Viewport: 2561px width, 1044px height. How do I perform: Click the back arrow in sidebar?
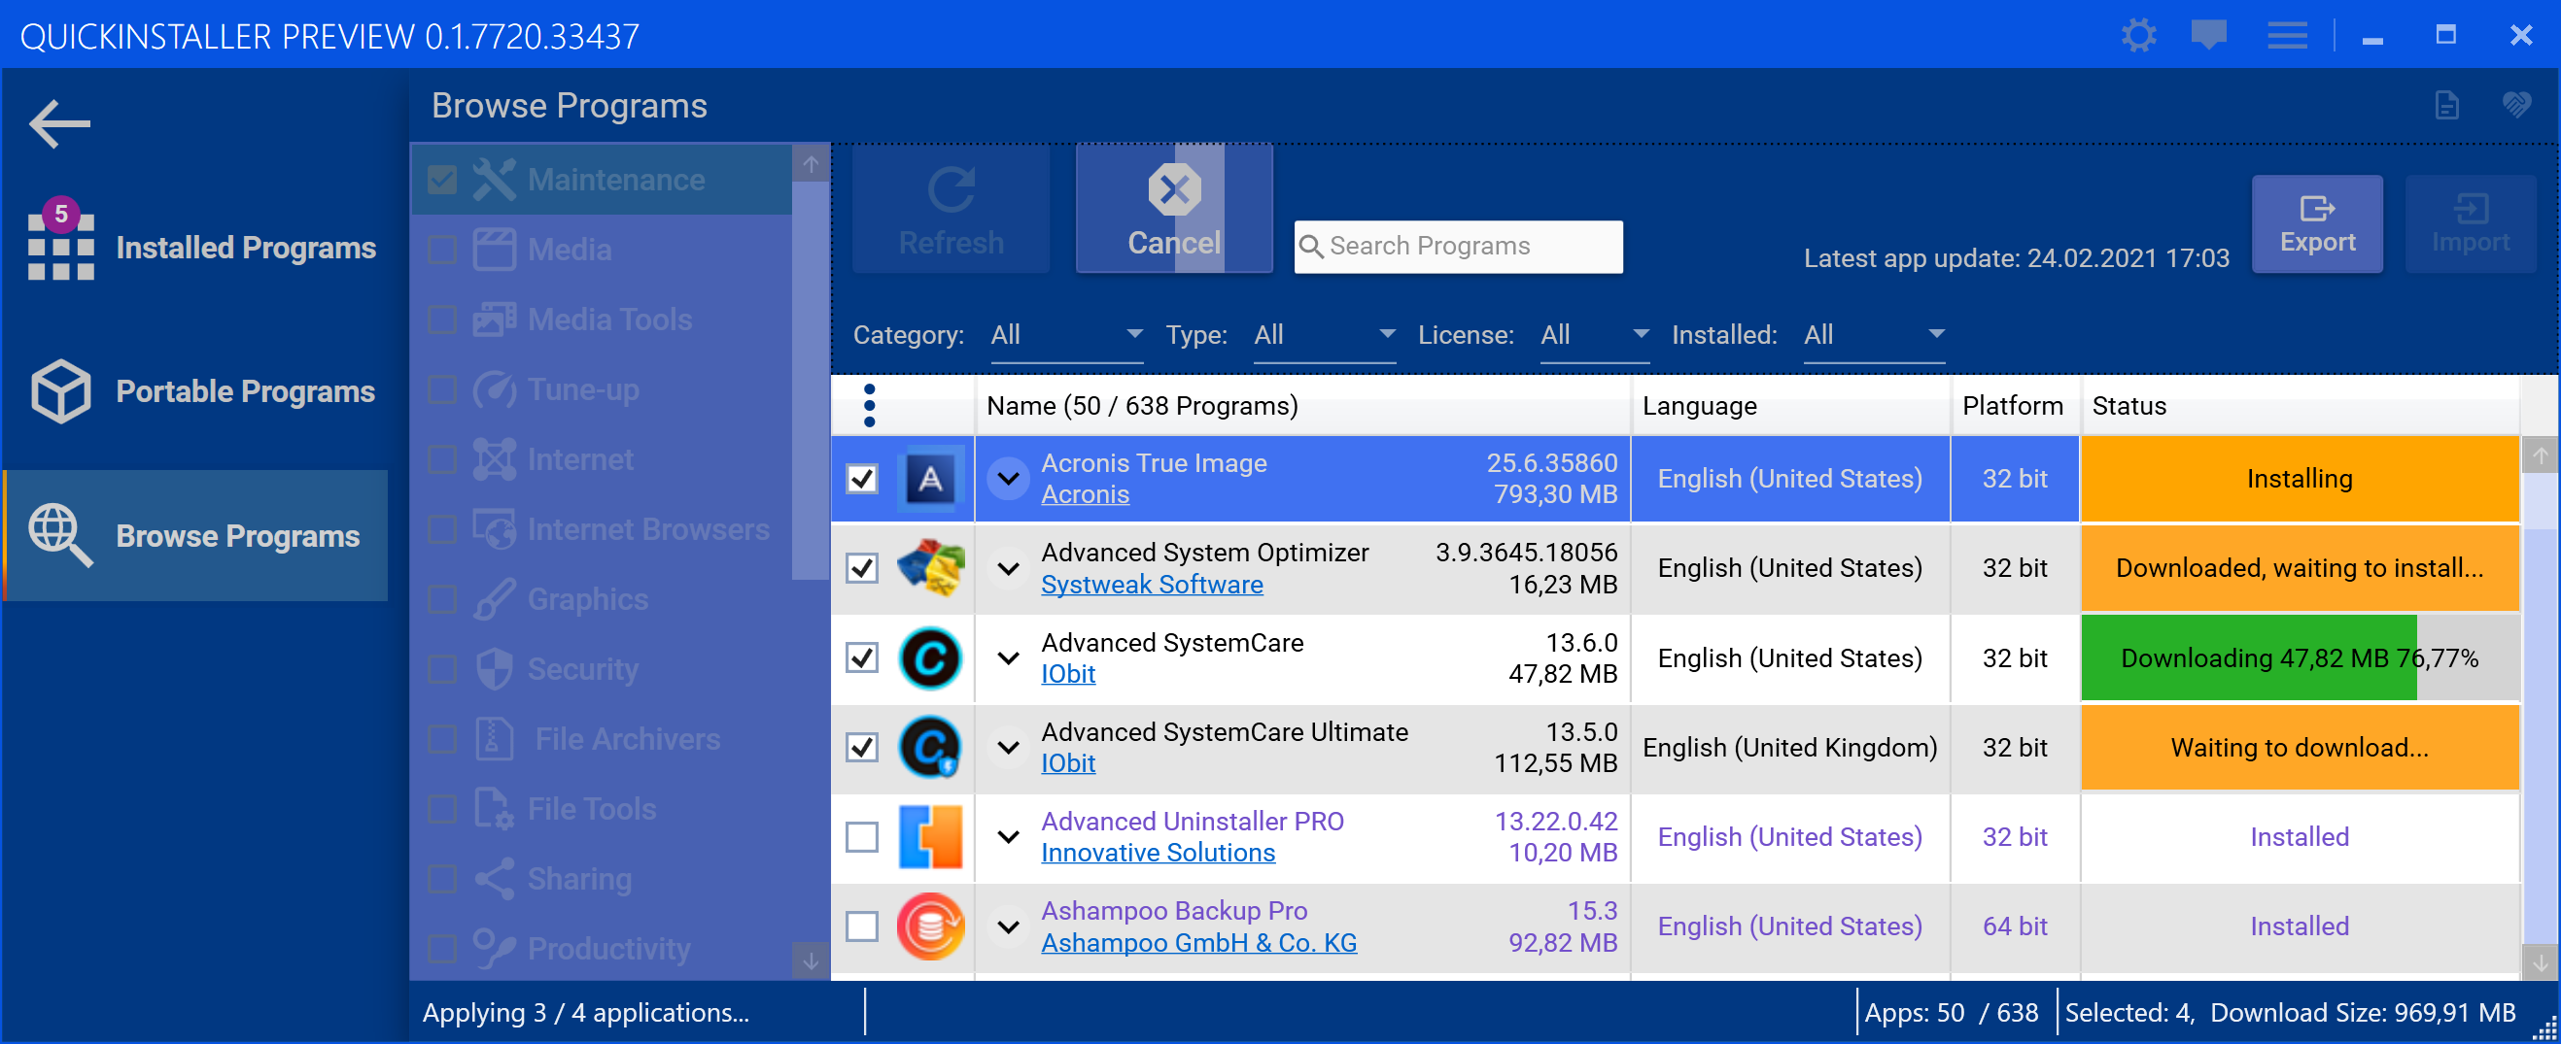click(59, 124)
